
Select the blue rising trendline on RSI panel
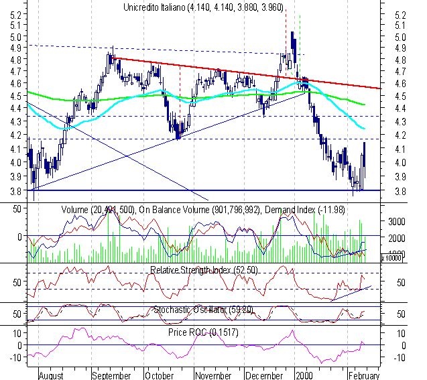351,294
